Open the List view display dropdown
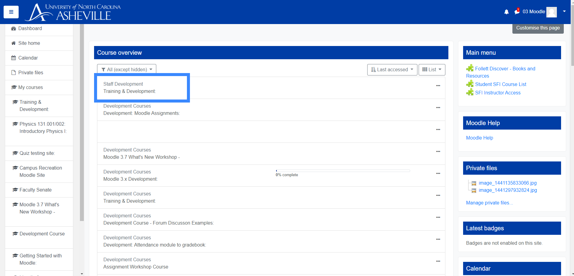The width and height of the screenshot is (574, 276). pyautogui.click(x=432, y=69)
